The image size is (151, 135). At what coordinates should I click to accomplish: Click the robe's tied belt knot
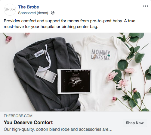[x=66, y=108]
